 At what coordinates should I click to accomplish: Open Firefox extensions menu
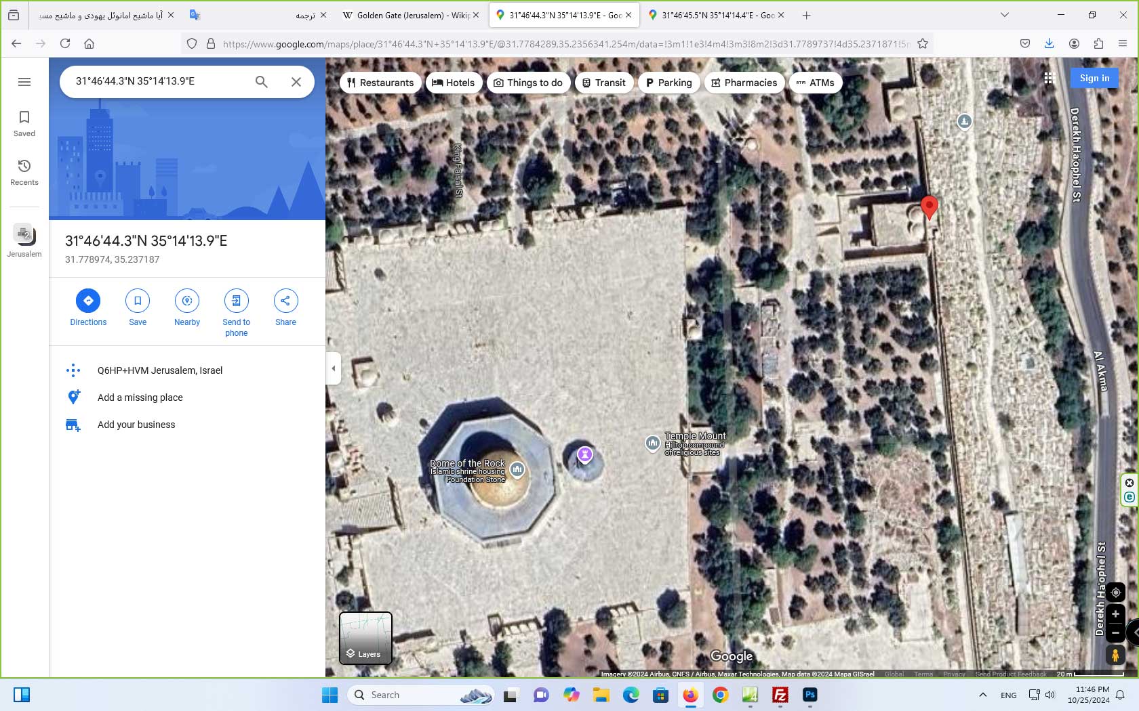pyautogui.click(x=1098, y=43)
